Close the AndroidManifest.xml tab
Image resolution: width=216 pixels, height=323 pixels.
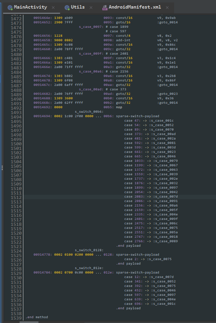(167, 8)
